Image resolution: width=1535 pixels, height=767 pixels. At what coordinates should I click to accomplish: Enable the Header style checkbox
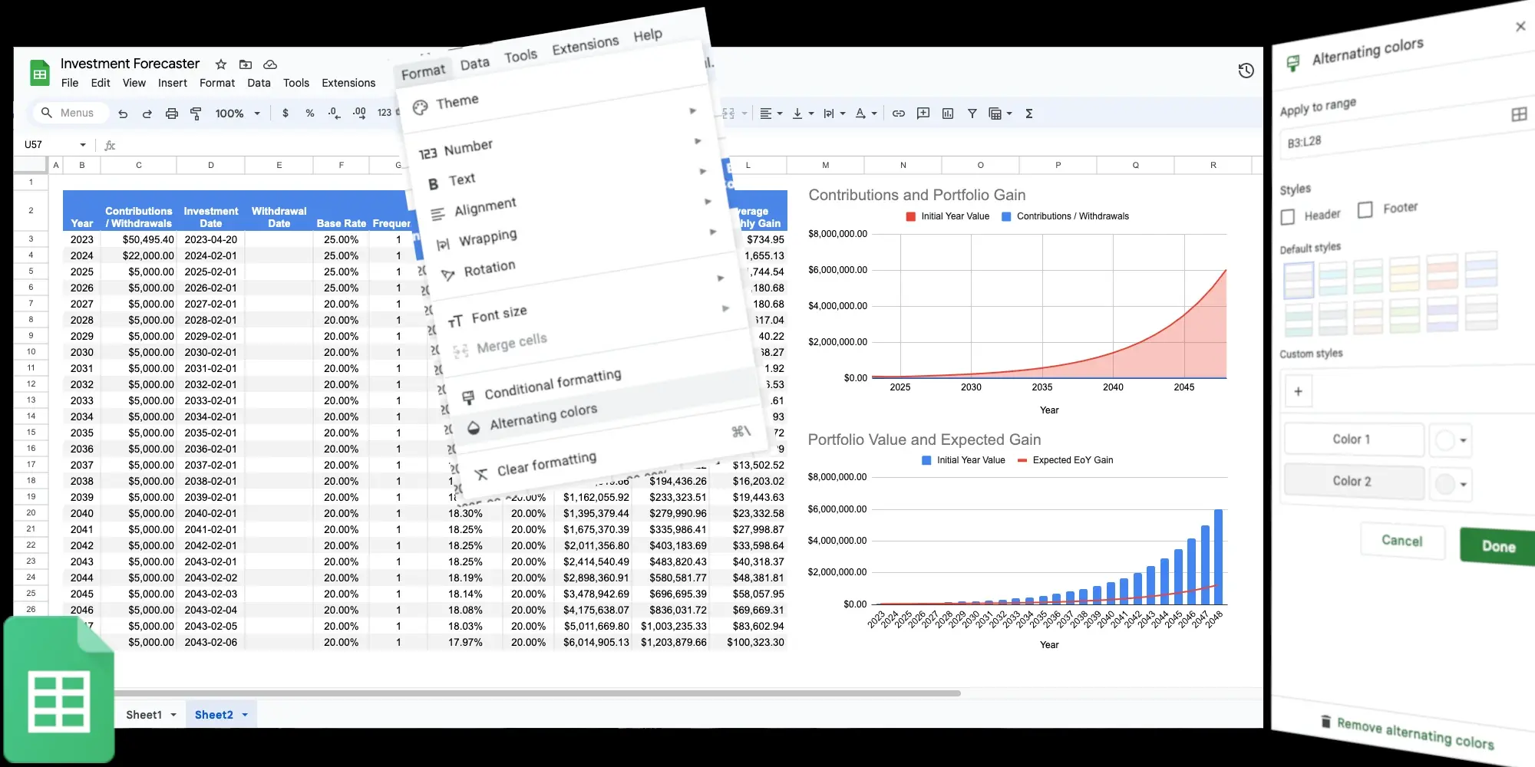pyautogui.click(x=1287, y=217)
